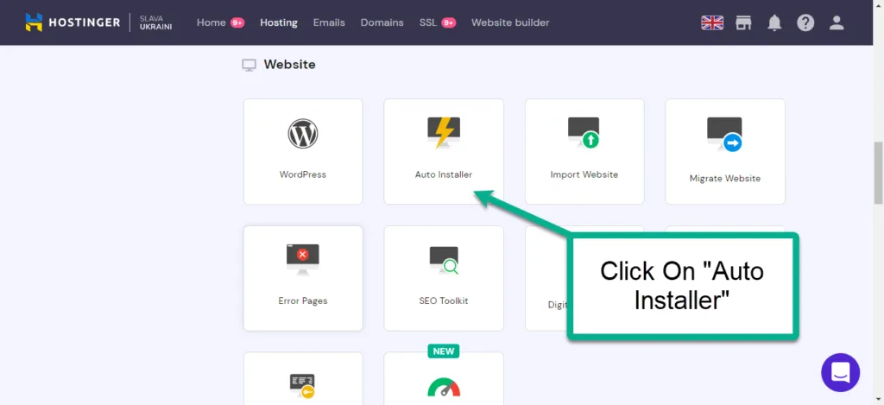Go to the Home menu
Image resolution: width=884 pixels, height=405 pixels.
(212, 22)
